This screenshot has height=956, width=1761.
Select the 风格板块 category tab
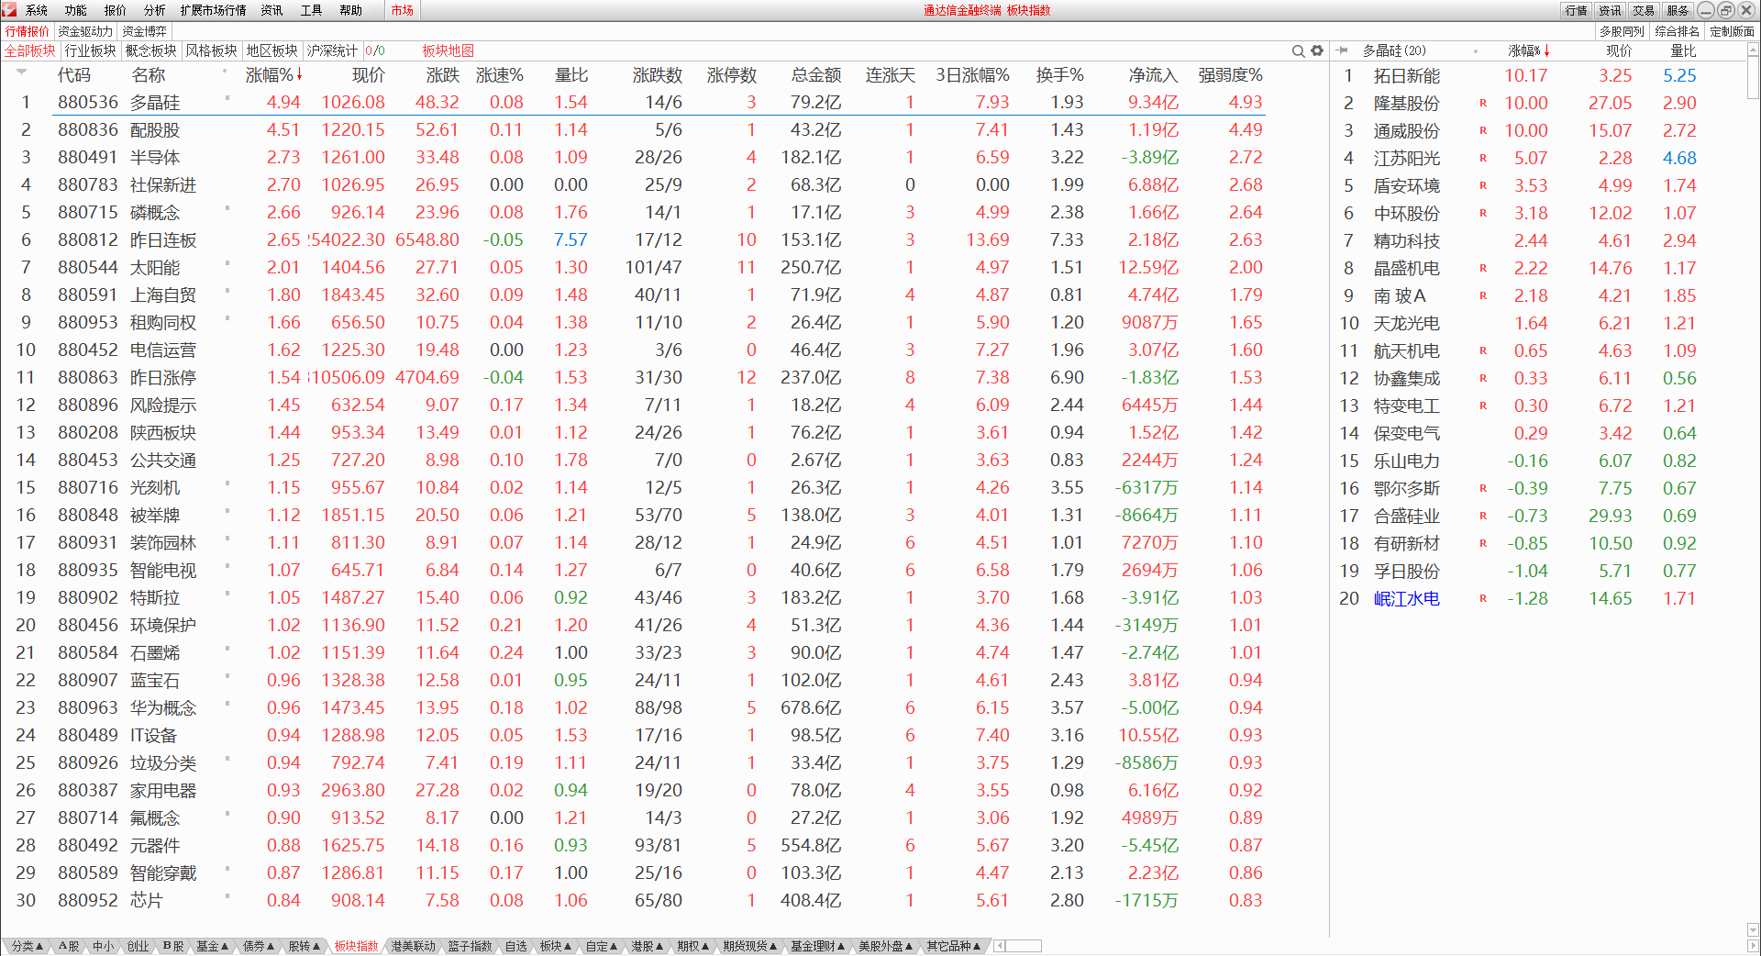pyautogui.click(x=212, y=50)
